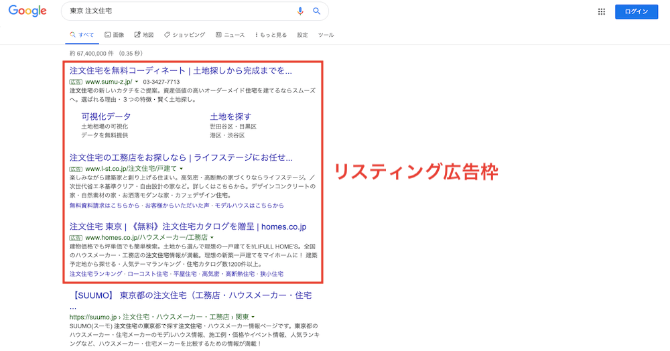Expand dropdown arrow next to www.sumu-z.jp
The image size is (670, 351).
coord(137,82)
